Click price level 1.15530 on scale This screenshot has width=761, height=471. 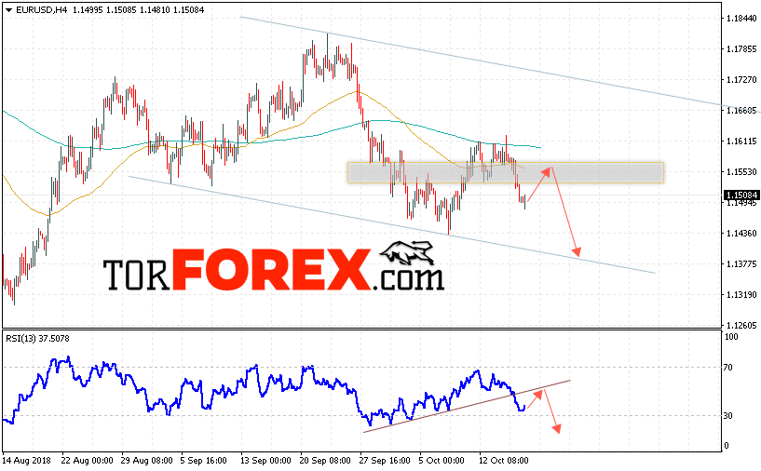point(741,171)
